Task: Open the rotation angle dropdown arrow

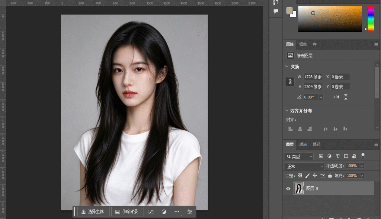Action: point(321,97)
